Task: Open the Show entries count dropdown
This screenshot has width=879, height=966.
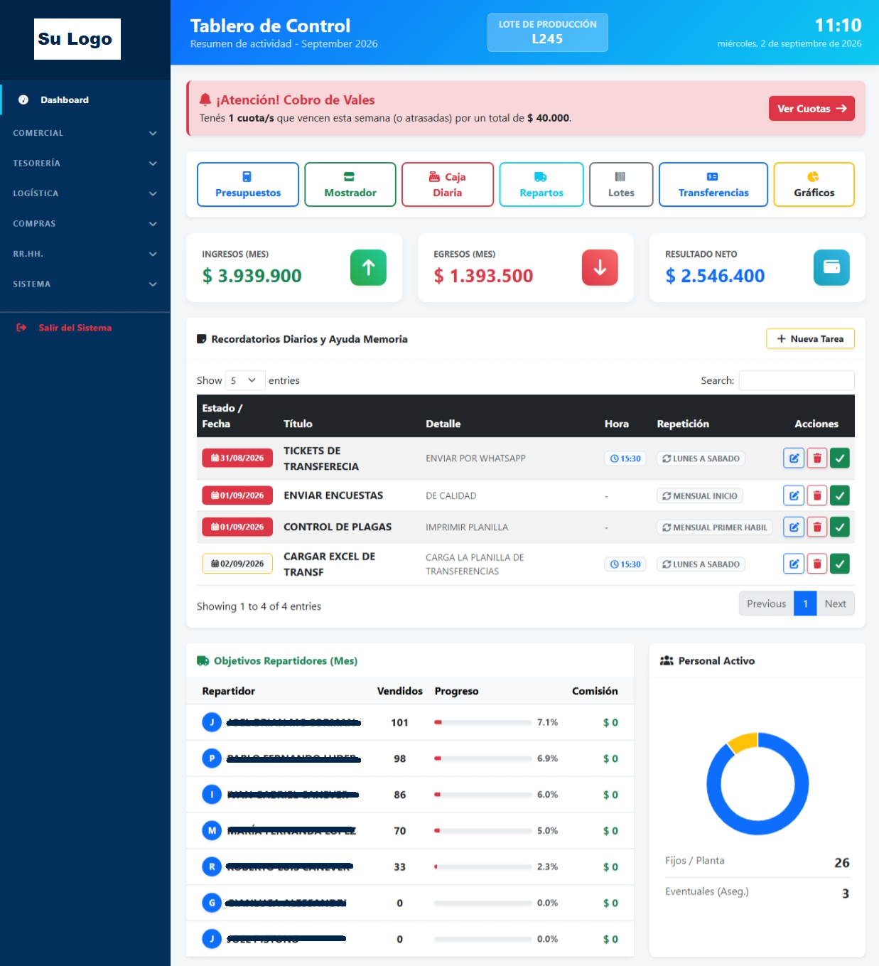Action: click(x=245, y=380)
